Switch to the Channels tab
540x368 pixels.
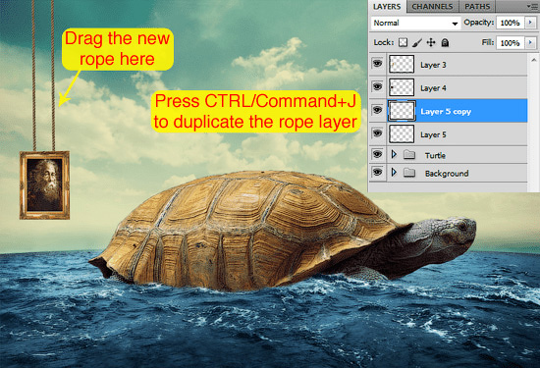coord(432,7)
